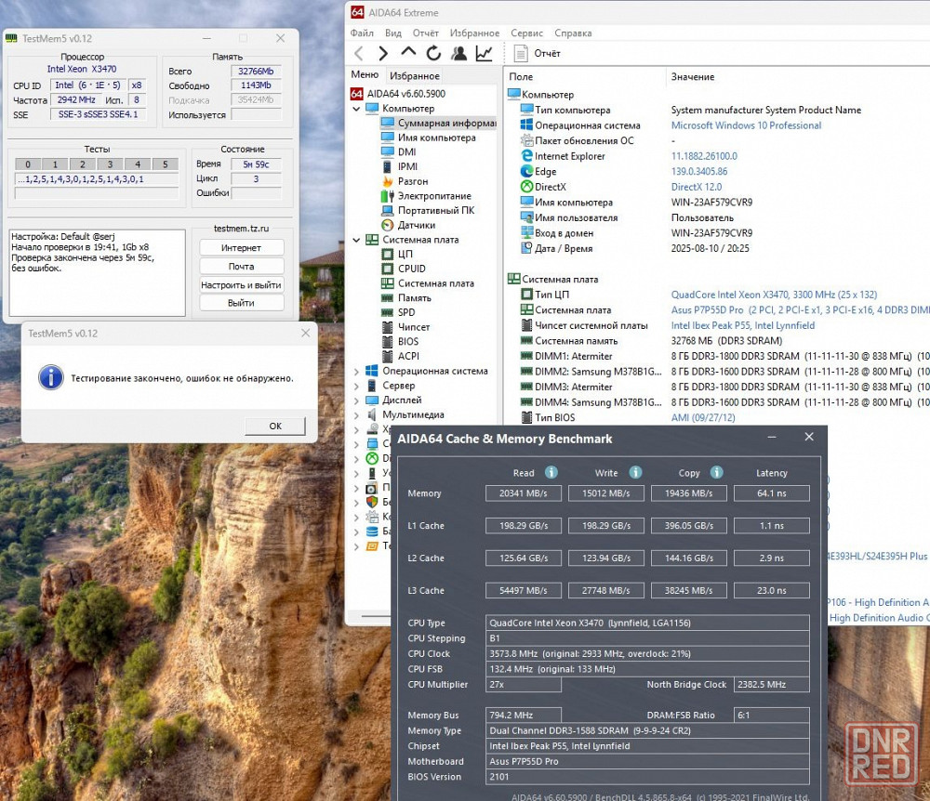Click the Отчёт report toolbar button
The image size is (930, 801).
tap(538, 54)
